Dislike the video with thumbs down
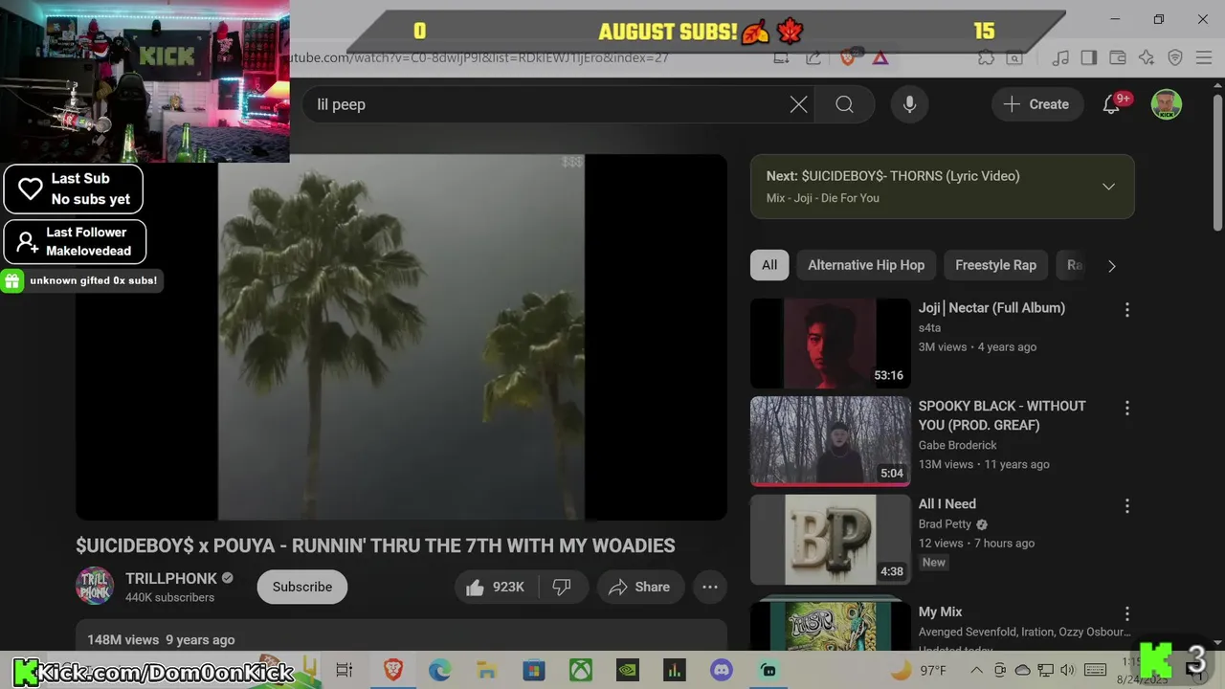 pyautogui.click(x=562, y=587)
